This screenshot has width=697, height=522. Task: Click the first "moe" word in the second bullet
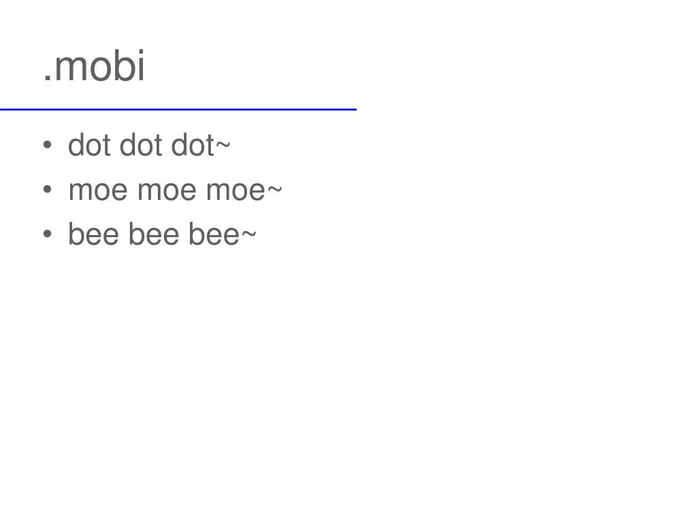[x=99, y=191]
